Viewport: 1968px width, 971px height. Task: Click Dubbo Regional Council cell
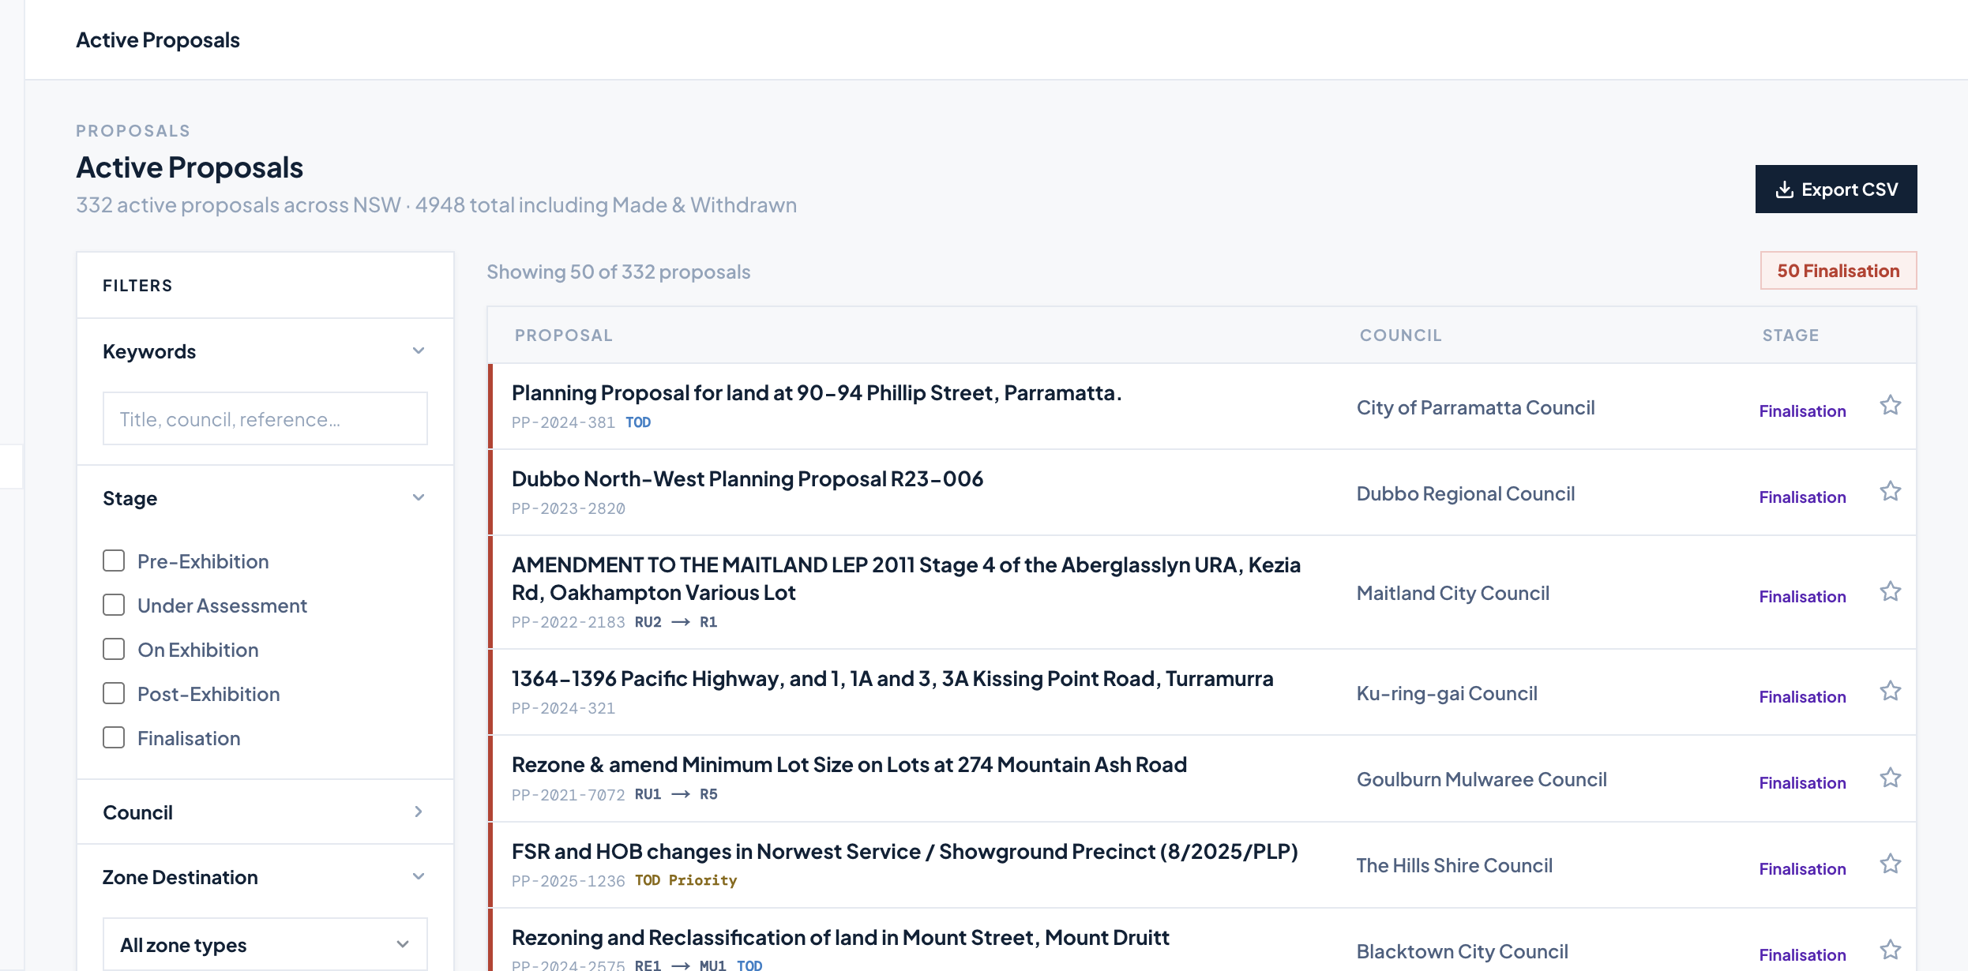click(1466, 493)
